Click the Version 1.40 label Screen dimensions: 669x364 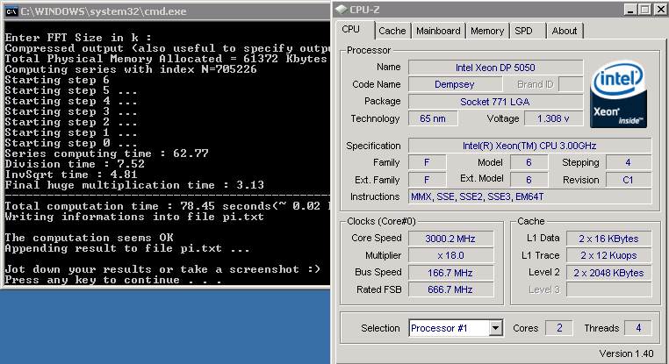coord(626,353)
